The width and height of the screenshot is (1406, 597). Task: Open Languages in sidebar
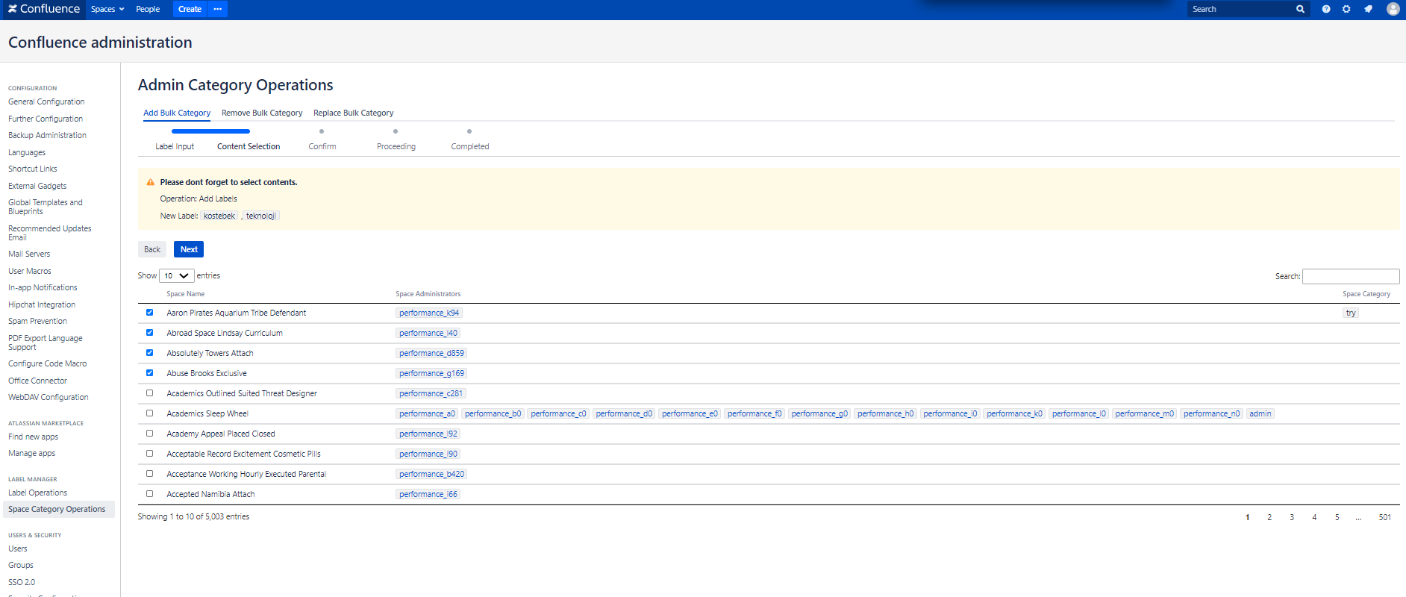click(x=27, y=152)
